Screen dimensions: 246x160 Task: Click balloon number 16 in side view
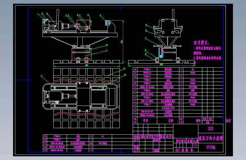pos(146,38)
